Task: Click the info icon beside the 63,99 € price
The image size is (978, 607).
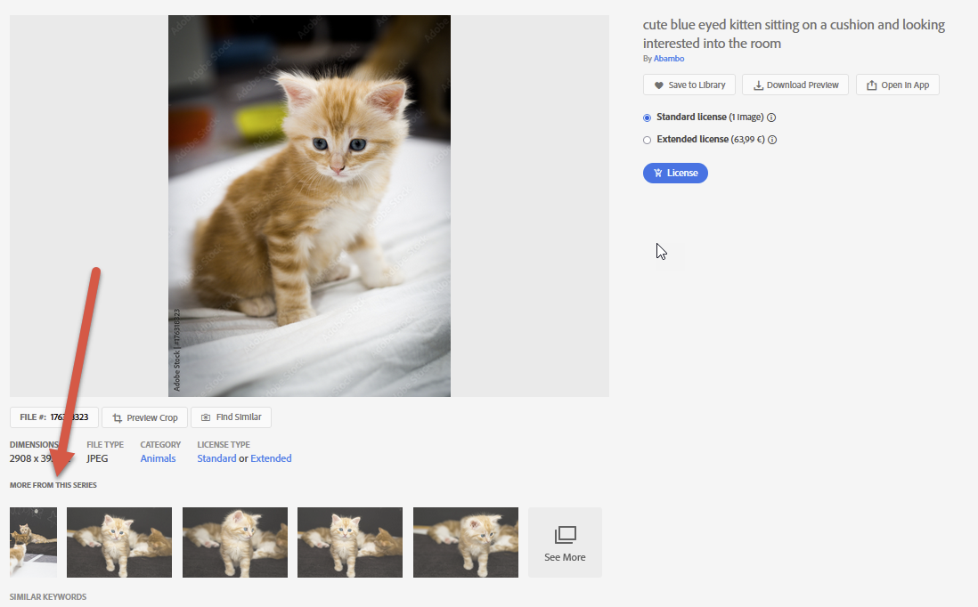Action: click(773, 139)
